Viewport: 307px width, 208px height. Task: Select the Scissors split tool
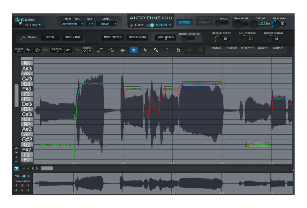coord(145,50)
